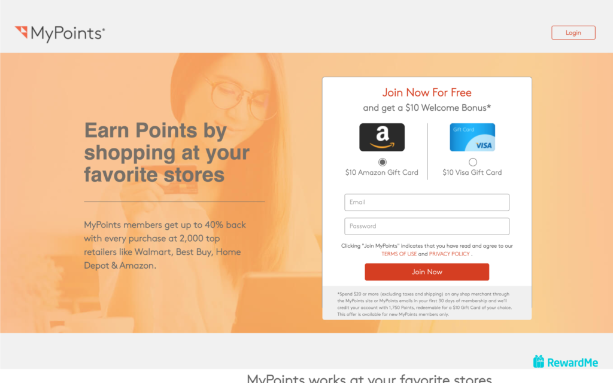Click the $10 Visa Gift Card label

tap(472, 172)
